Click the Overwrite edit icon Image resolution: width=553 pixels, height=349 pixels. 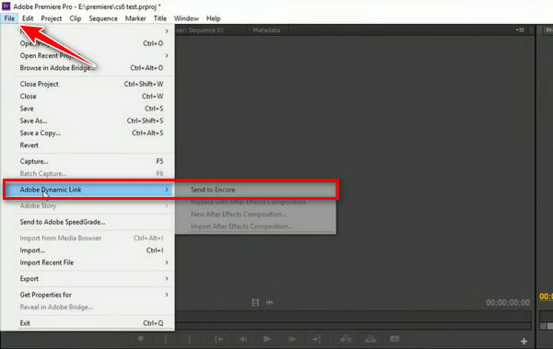tap(371, 339)
